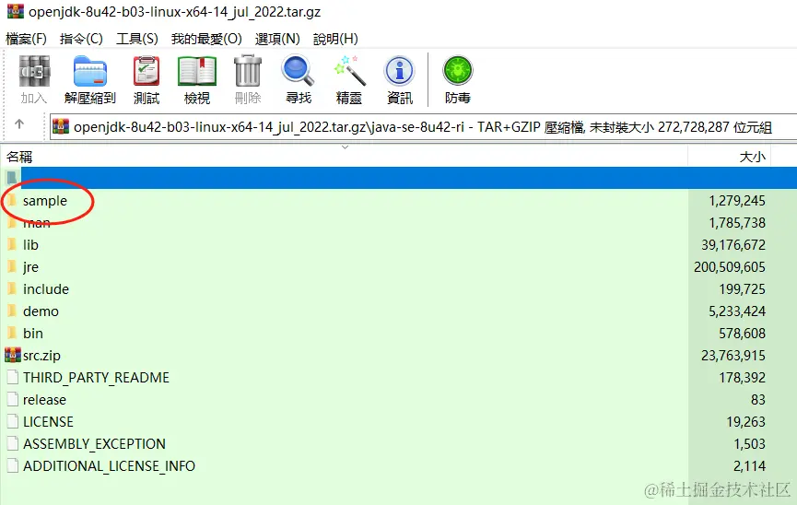Click the THIRD_PARTY_README file icon
The image size is (797, 505).
coord(13,377)
